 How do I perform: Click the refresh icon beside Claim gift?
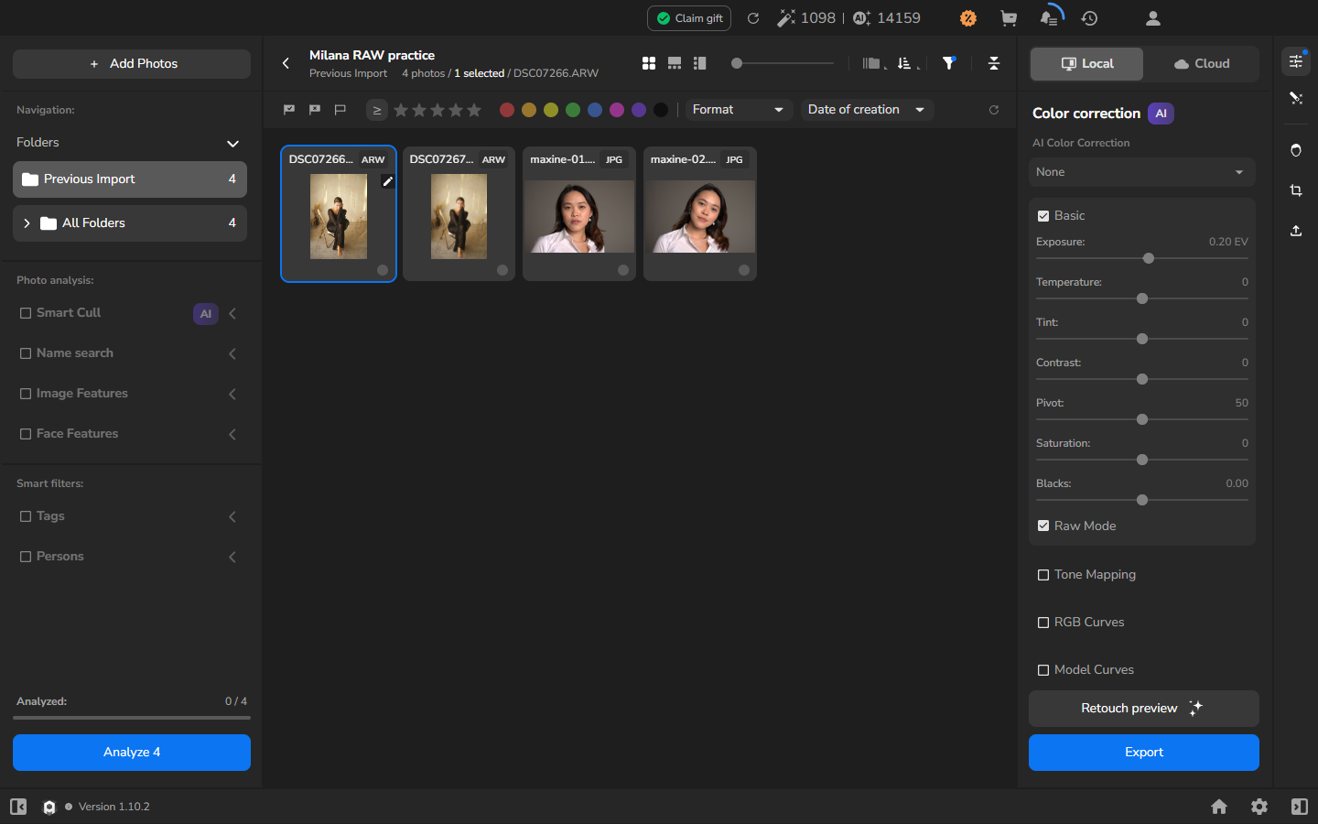click(x=753, y=18)
